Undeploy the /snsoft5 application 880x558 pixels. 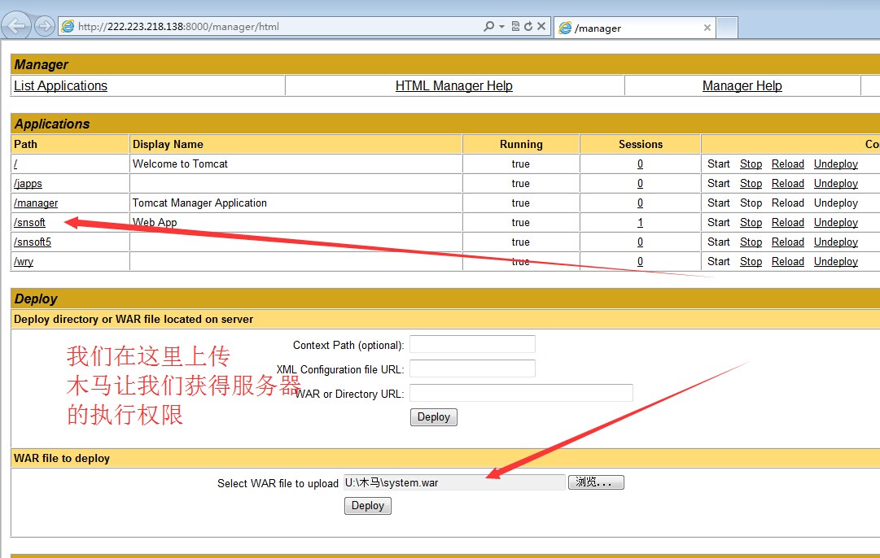coord(836,242)
